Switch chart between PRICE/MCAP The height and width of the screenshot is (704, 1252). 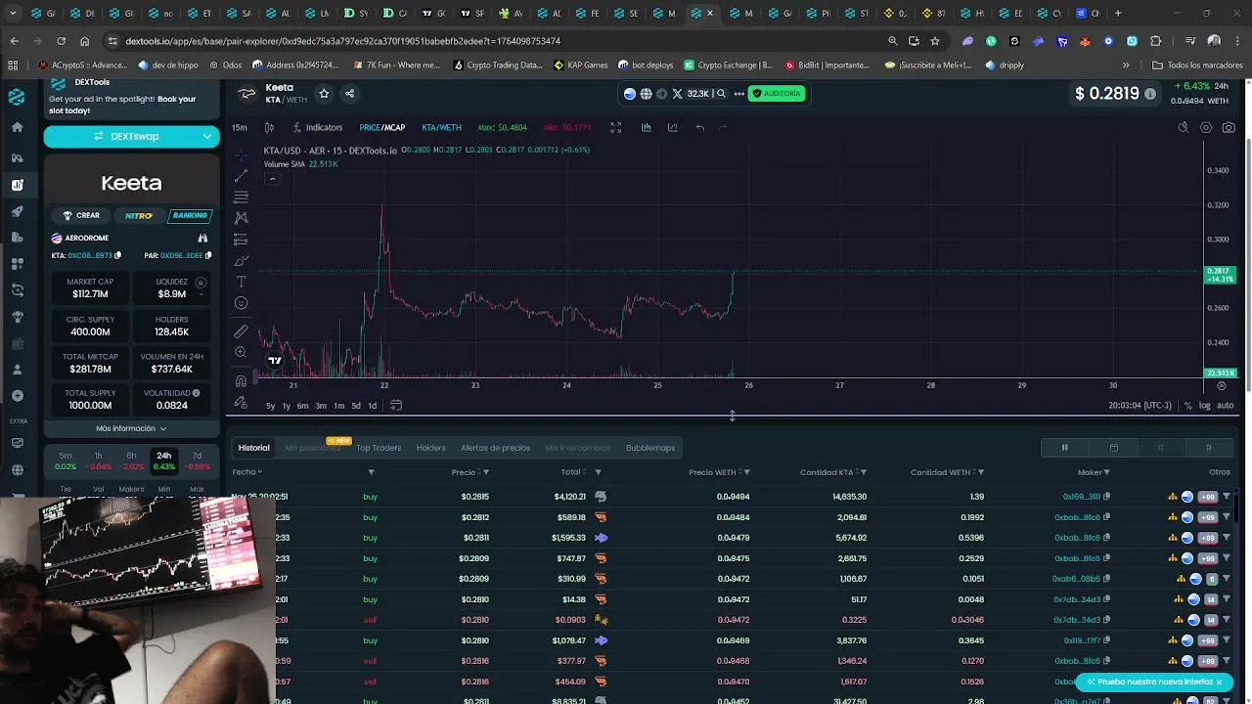click(x=381, y=127)
